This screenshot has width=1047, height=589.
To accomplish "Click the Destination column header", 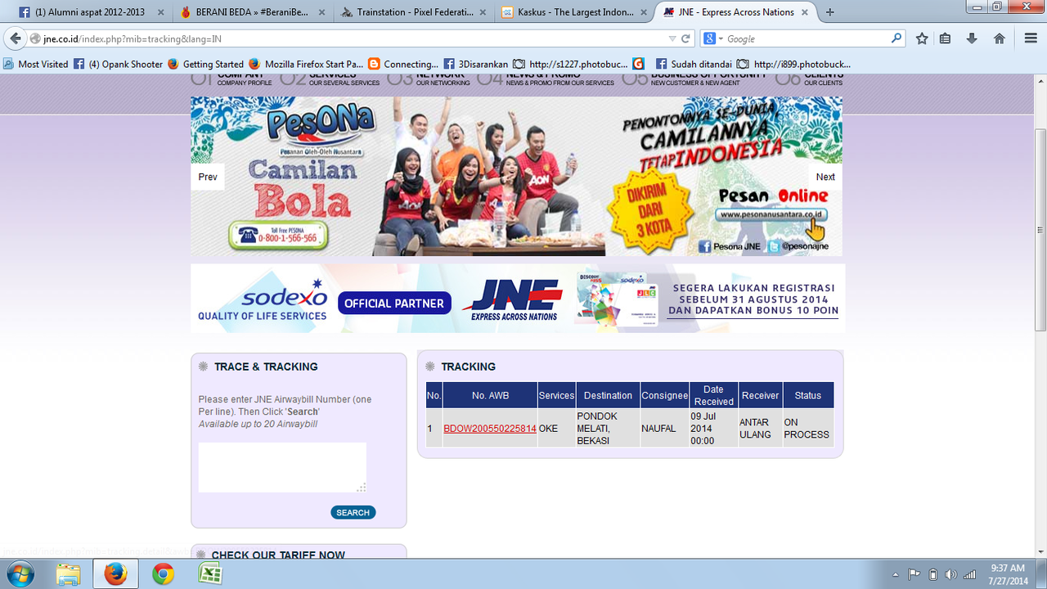I will tap(608, 395).
